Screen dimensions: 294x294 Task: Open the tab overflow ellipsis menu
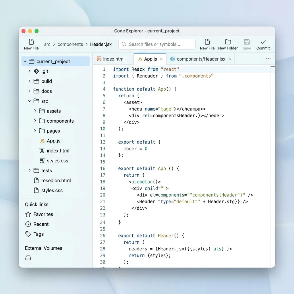click(x=268, y=59)
